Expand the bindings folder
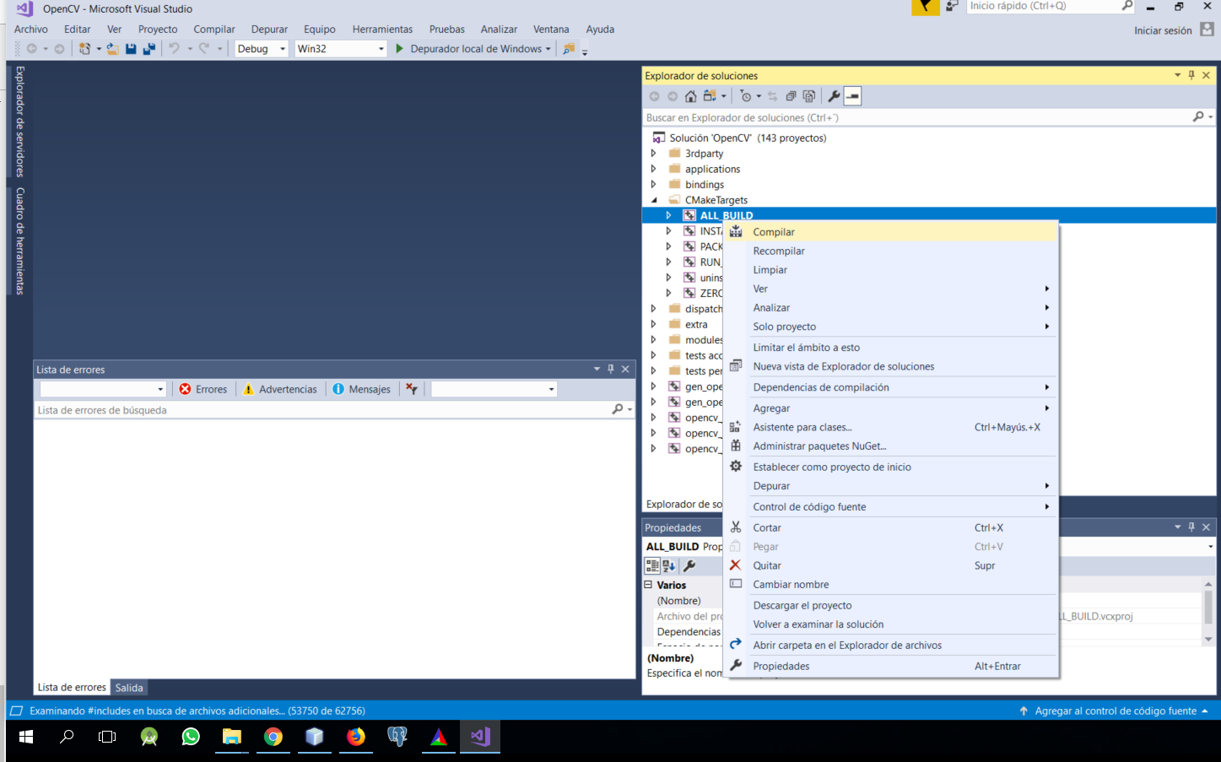1221x762 pixels. (x=653, y=184)
